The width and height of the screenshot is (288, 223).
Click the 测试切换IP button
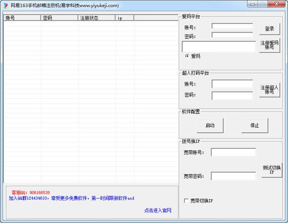pyautogui.click(x=272, y=170)
